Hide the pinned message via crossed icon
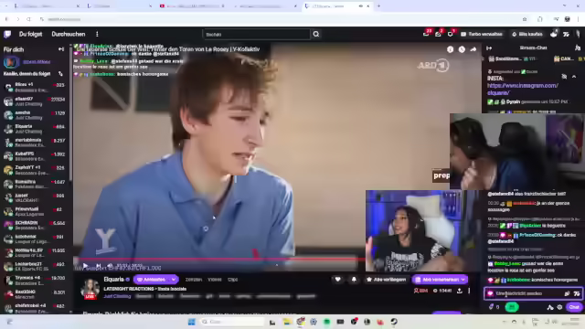Image resolution: width=585 pixels, height=329 pixels. pyautogui.click(x=564, y=77)
